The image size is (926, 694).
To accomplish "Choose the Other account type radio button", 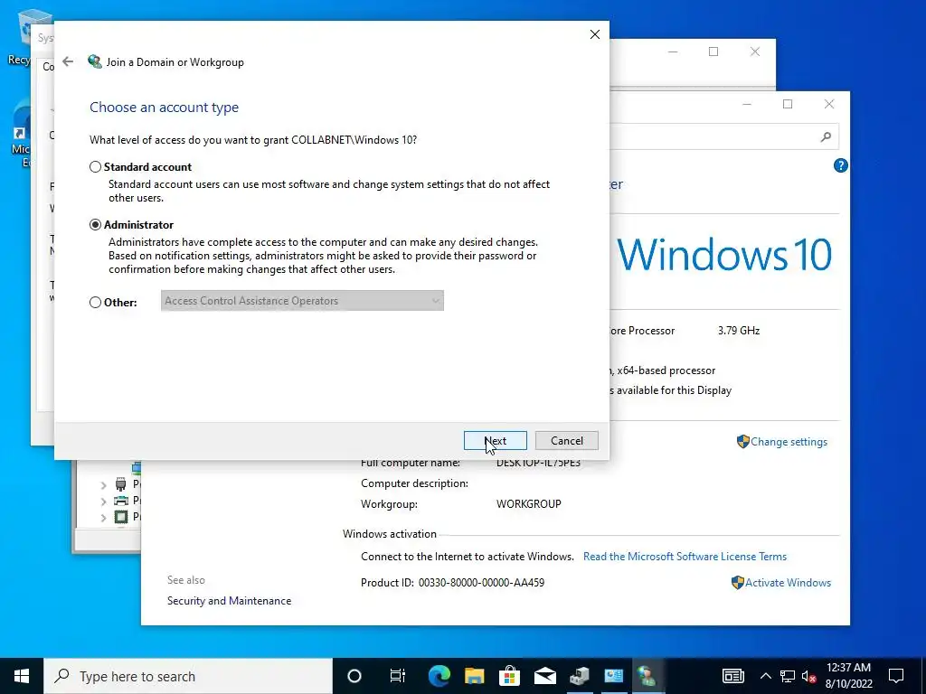I will [x=95, y=302].
